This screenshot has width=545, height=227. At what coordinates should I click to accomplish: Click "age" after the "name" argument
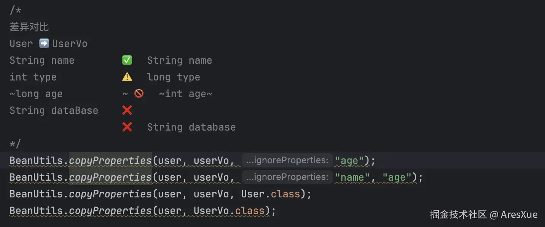[x=397, y=177]
